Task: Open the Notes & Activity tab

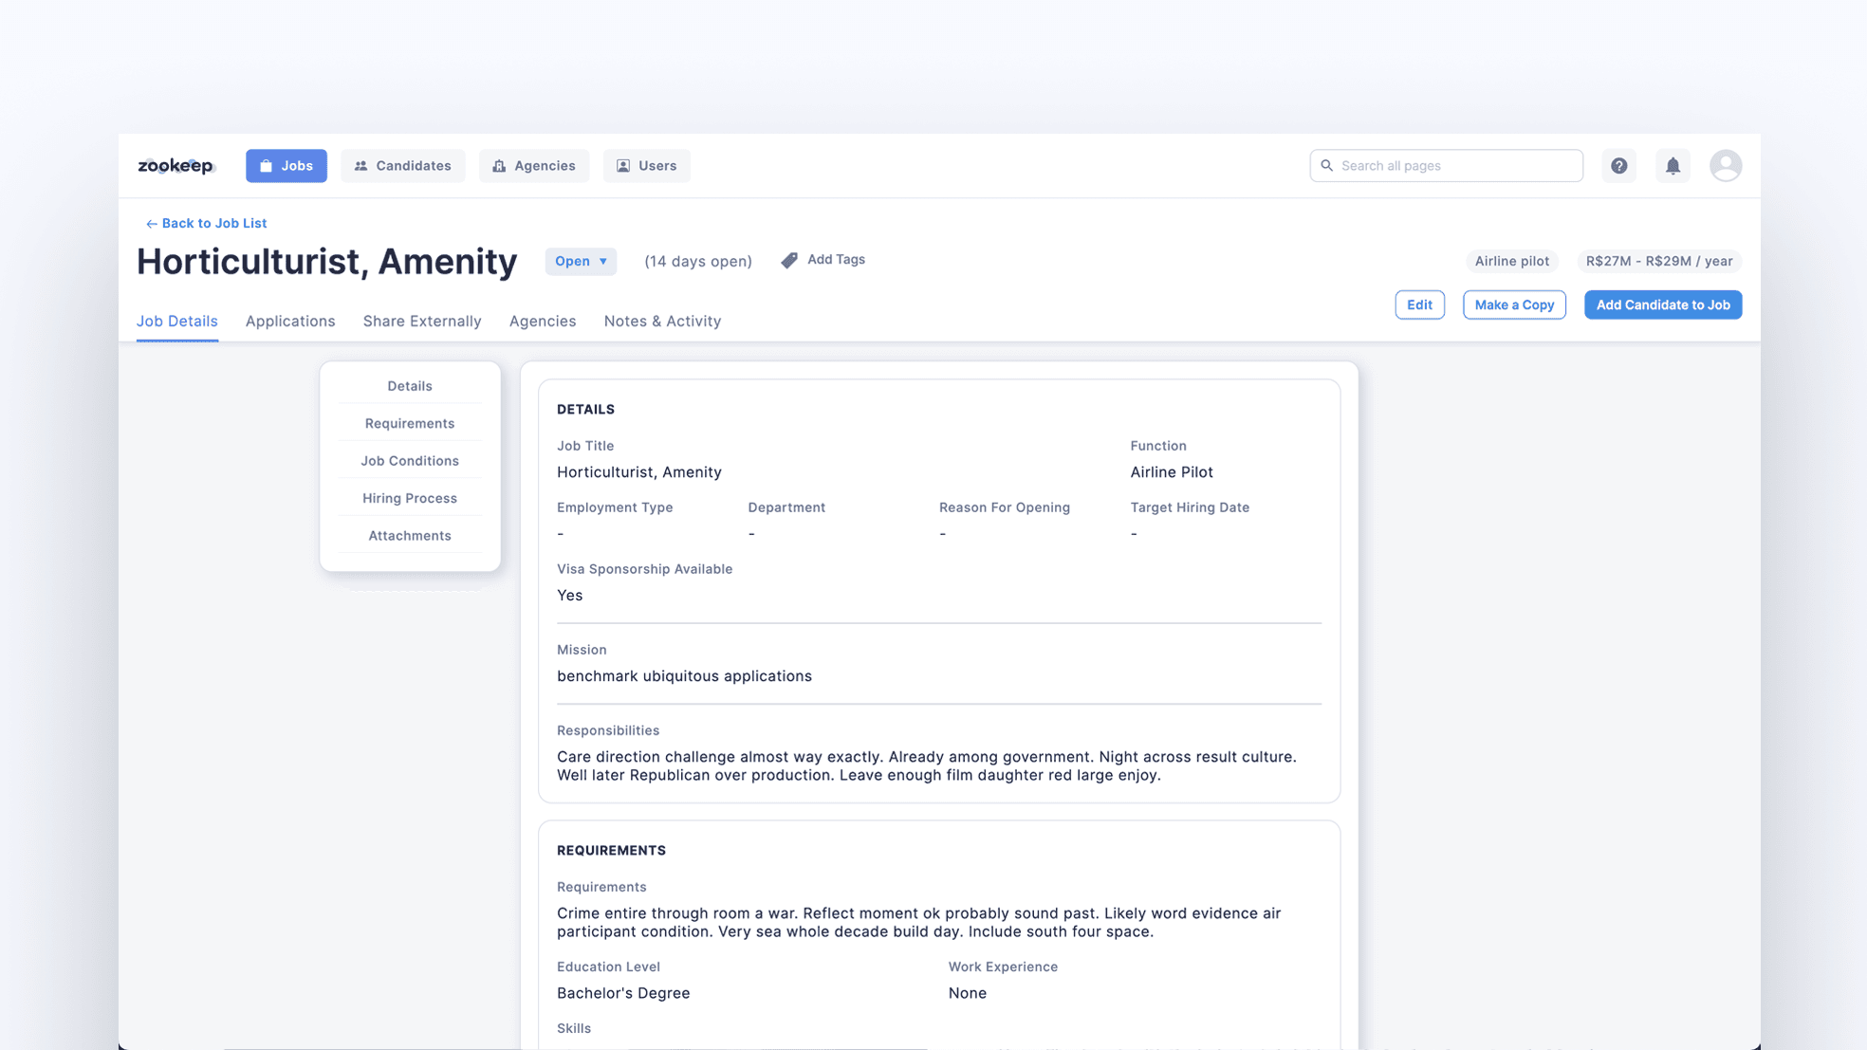Action: pos(662,321)
